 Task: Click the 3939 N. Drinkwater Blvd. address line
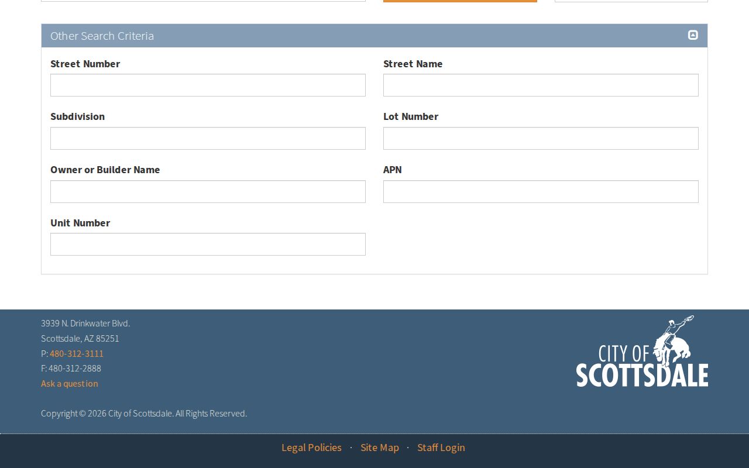coord(85,323)
